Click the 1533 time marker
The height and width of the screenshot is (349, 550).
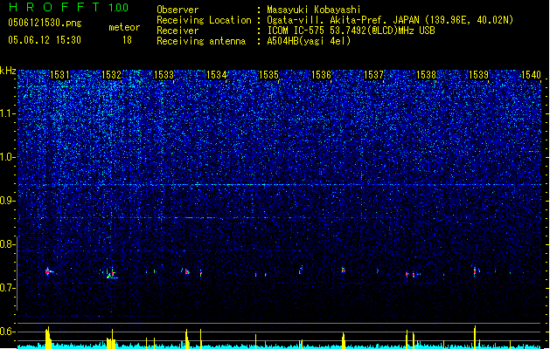pos(164,75)
